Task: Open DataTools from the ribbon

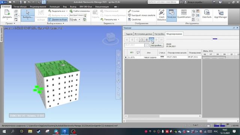Action: click(207, 14)
